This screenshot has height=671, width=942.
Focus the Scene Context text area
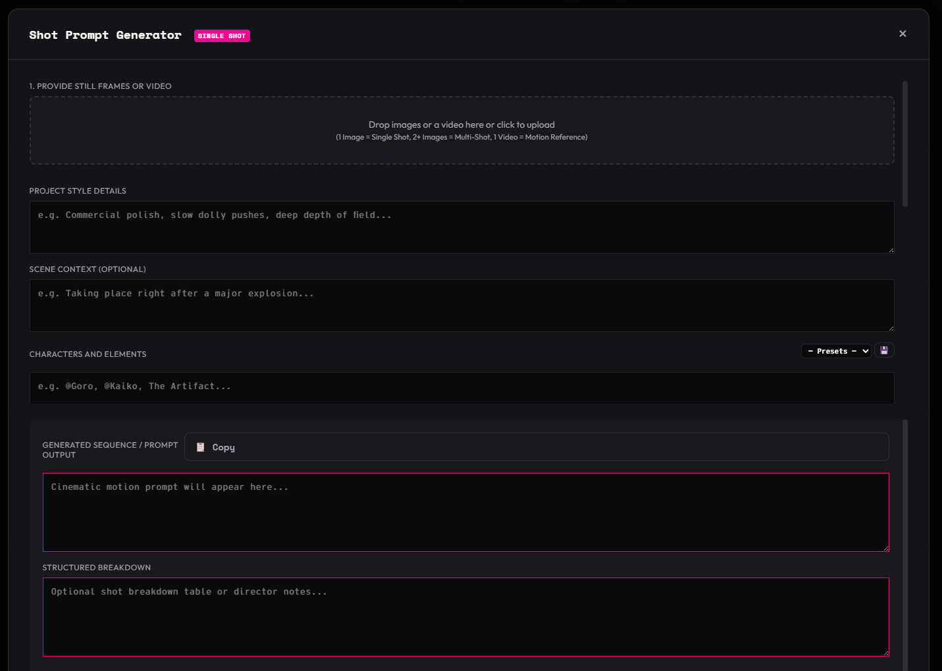click(461, 305)
